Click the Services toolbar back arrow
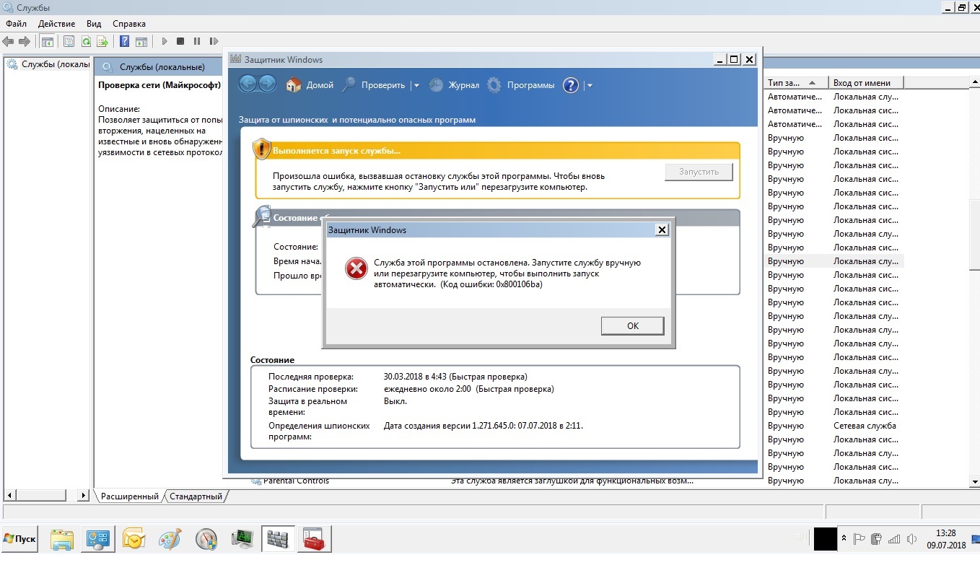 (9, 41)
